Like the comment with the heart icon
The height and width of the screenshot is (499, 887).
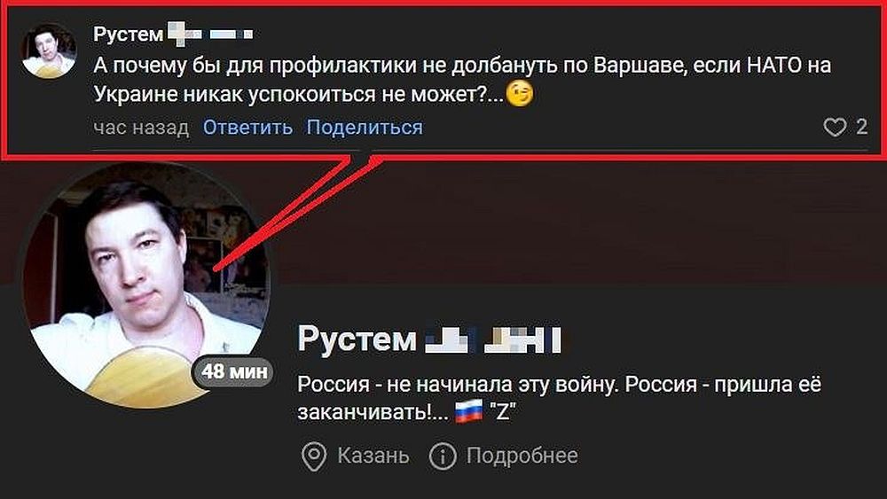(835, 127)
